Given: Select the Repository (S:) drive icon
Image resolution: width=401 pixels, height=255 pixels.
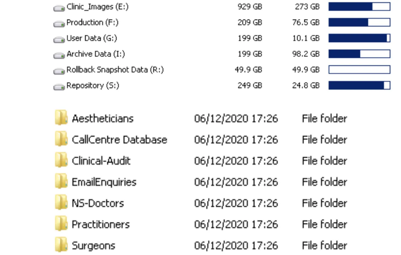Looking at the screenshot, I should coord(59,87).
